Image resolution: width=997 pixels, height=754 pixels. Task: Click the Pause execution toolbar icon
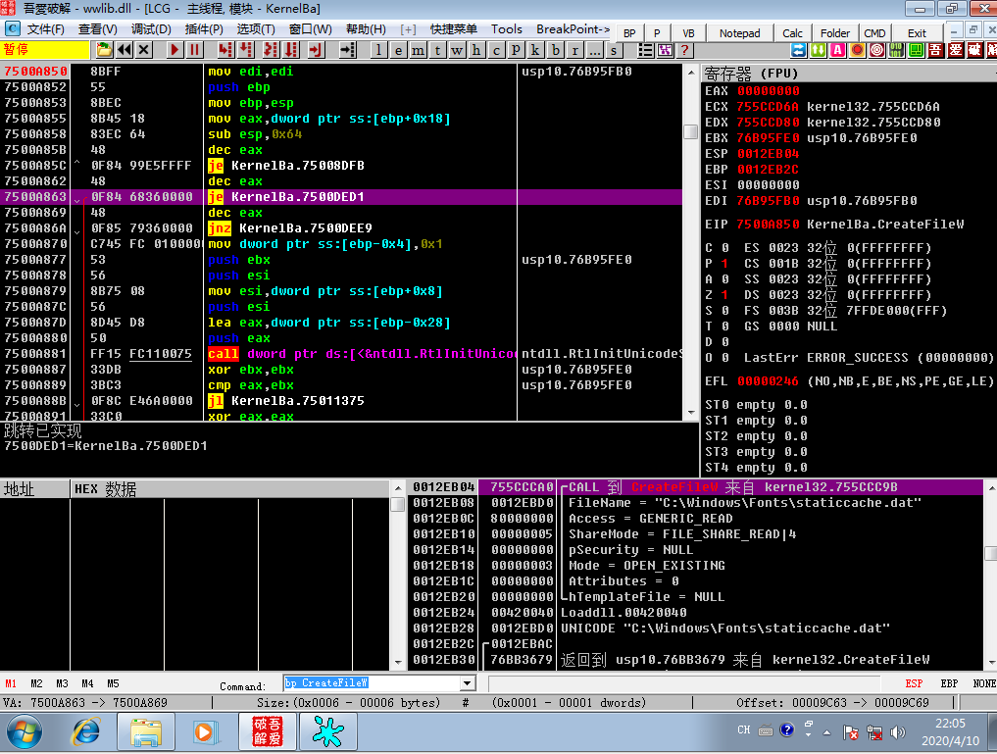194,50
